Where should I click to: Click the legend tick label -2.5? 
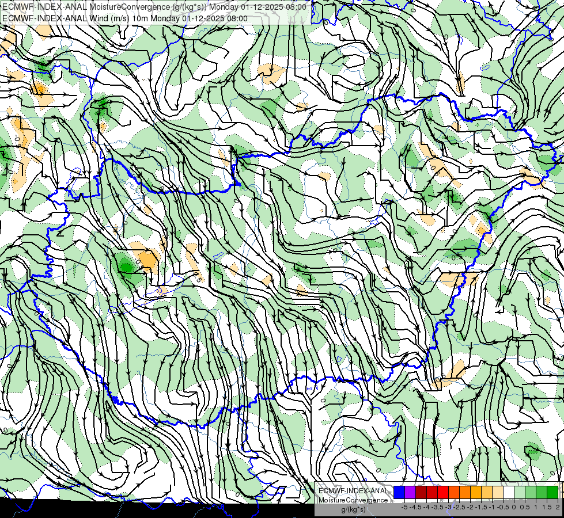(x=459, y=507)
